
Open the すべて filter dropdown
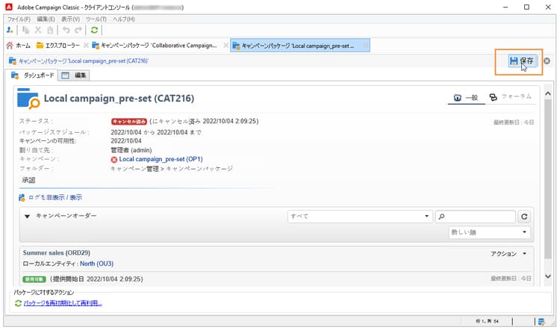tap(360, 217)
